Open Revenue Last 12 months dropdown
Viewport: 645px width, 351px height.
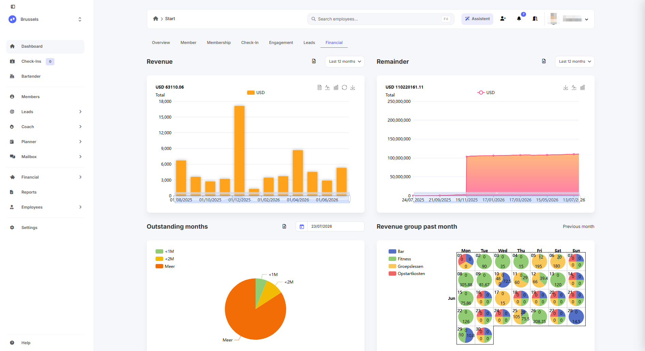[345, 62]
